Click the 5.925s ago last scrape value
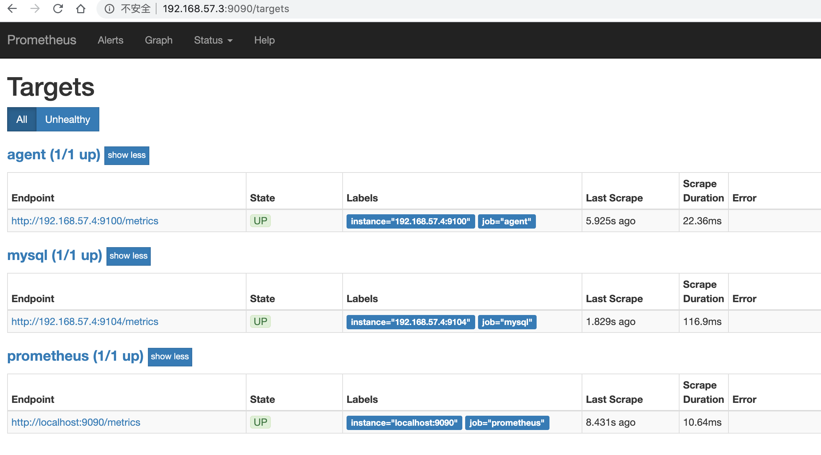Screen dimensions: 821x455 [611, 221]
